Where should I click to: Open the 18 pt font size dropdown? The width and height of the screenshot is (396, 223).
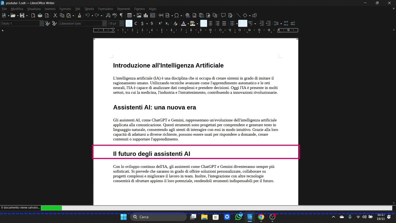coord(122,23)
